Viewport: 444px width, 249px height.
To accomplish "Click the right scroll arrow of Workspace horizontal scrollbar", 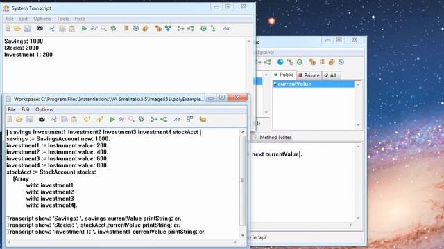I will click(235, 242).
